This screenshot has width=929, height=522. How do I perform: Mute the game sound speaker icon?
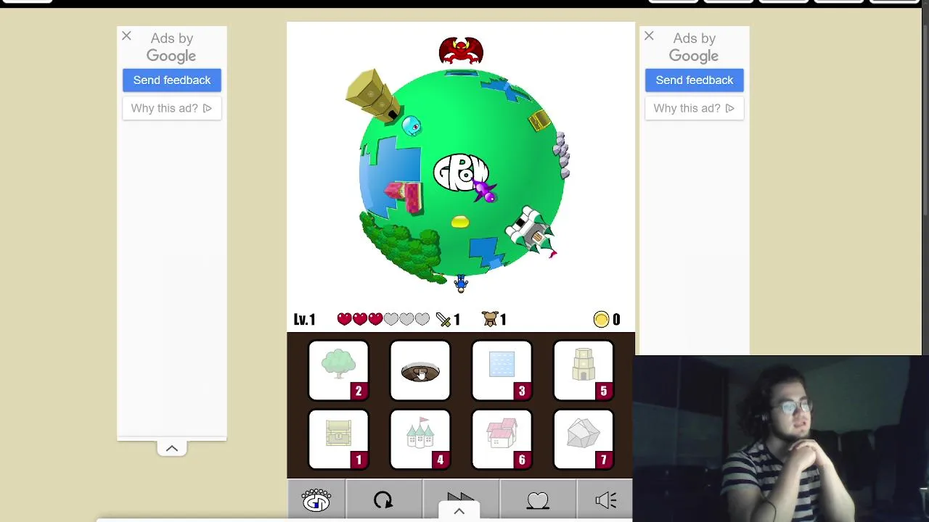(605, 500)
